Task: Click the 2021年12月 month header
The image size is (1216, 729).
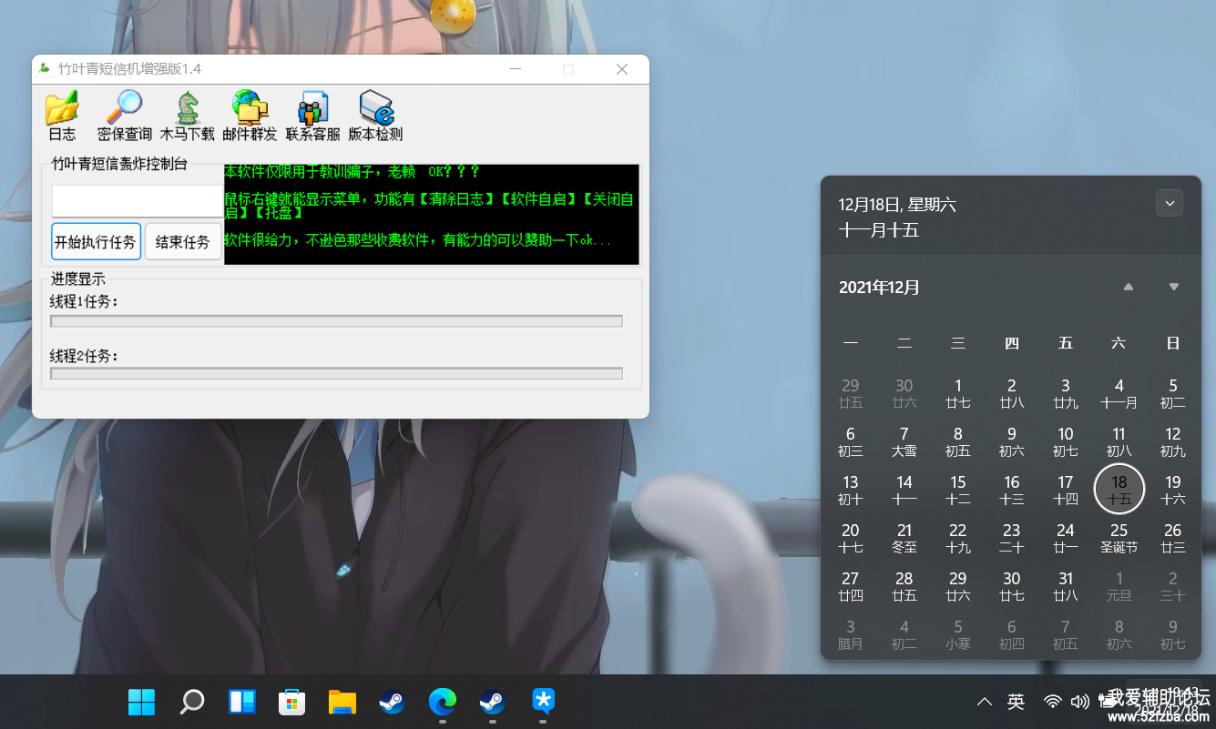Action: tap(879, 288)
